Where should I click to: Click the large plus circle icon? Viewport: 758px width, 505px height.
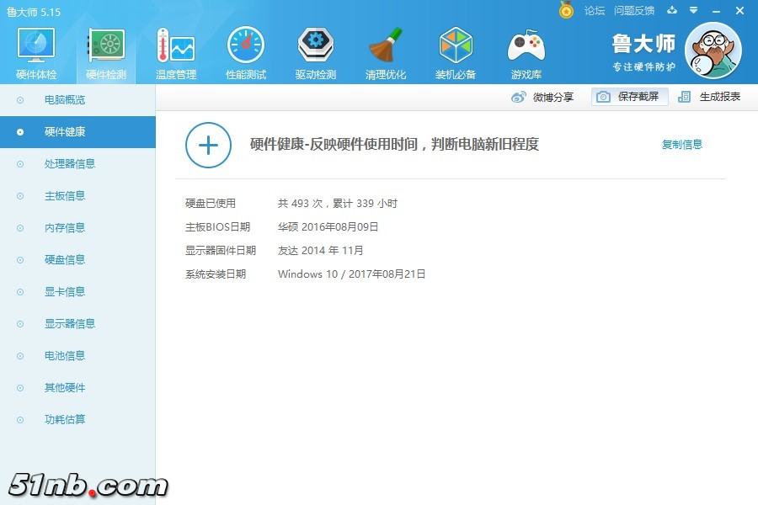(208, 145)
